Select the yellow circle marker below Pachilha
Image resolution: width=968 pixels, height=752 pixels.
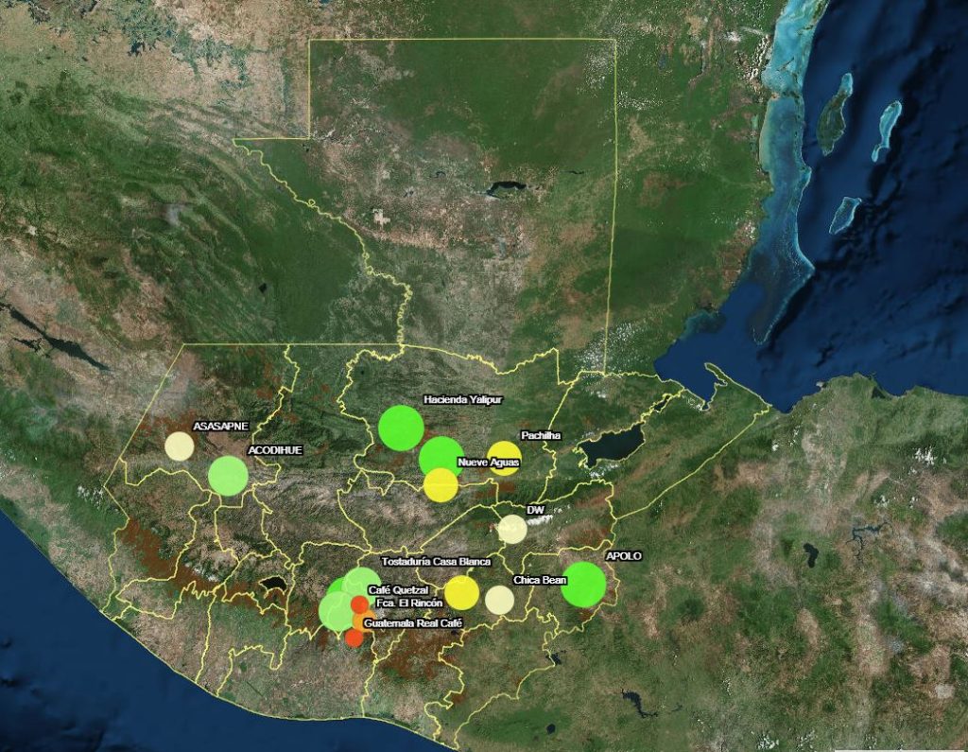[504, 456]
